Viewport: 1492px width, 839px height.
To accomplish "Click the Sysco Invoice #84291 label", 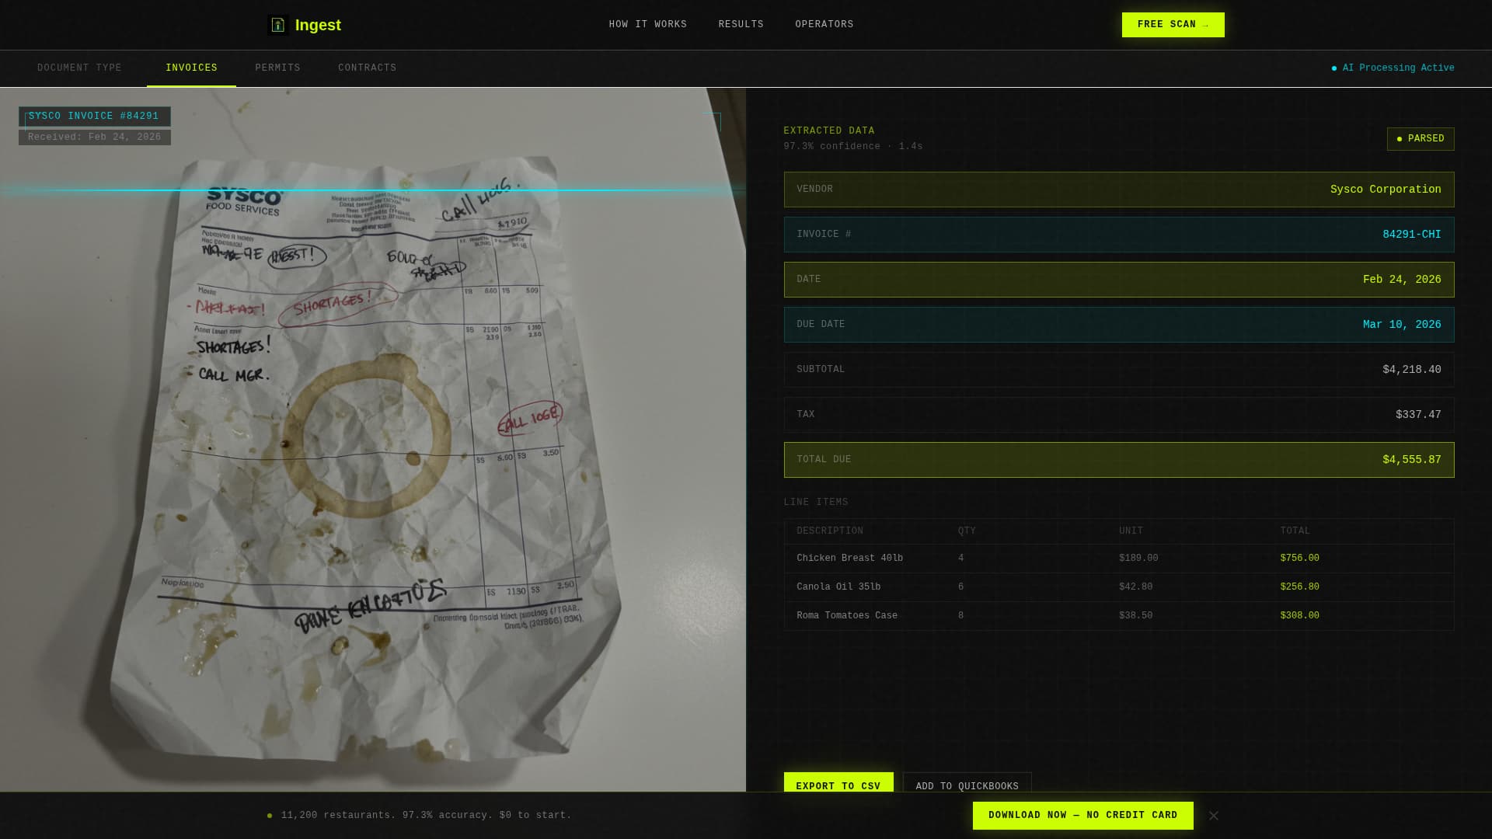I will pos(94,117).
